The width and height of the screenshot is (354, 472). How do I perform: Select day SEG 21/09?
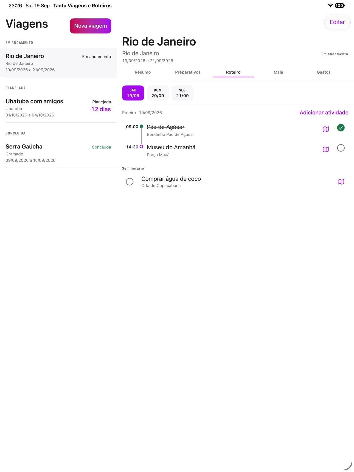(x=182, y=93)
